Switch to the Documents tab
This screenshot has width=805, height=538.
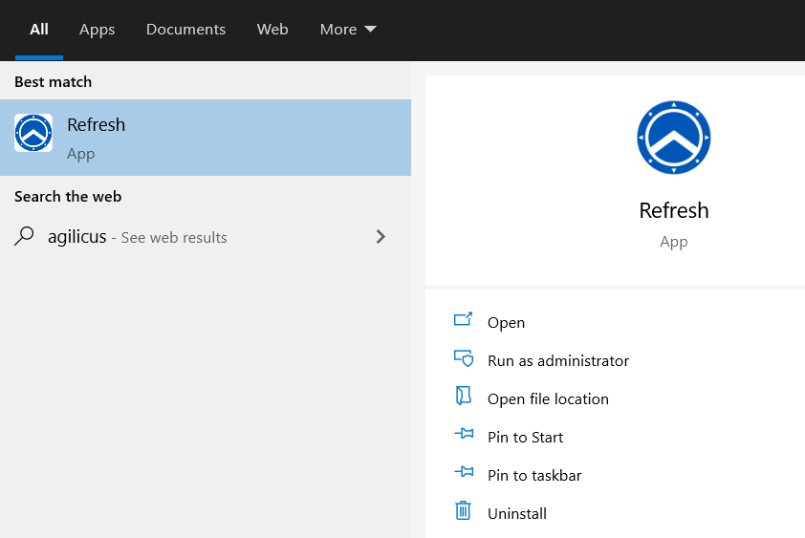tap(185, 30)
